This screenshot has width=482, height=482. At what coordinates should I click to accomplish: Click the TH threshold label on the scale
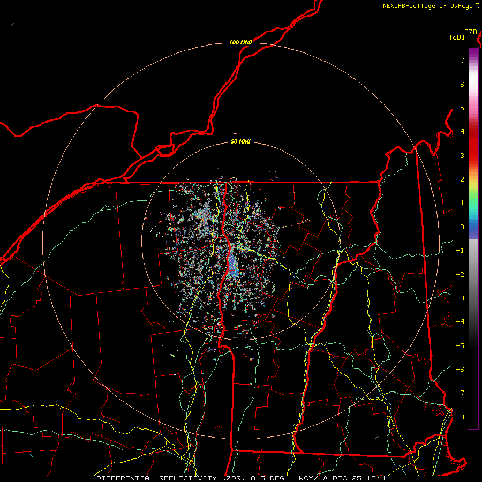click(460, 417)
